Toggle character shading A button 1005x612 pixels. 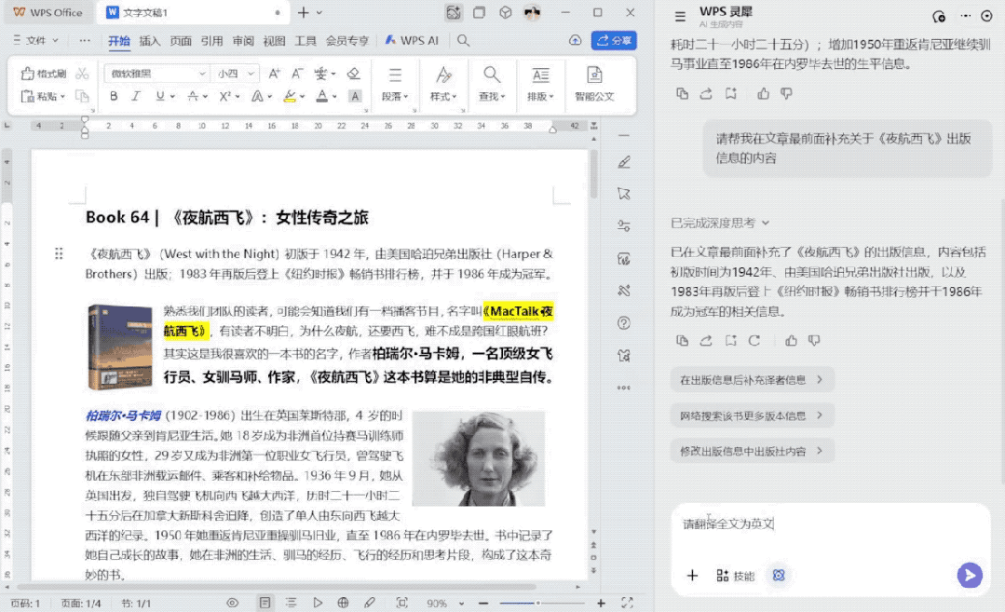355,96
